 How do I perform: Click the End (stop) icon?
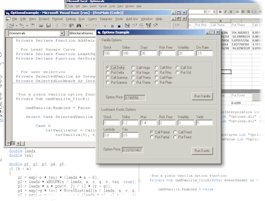[119, 26]
